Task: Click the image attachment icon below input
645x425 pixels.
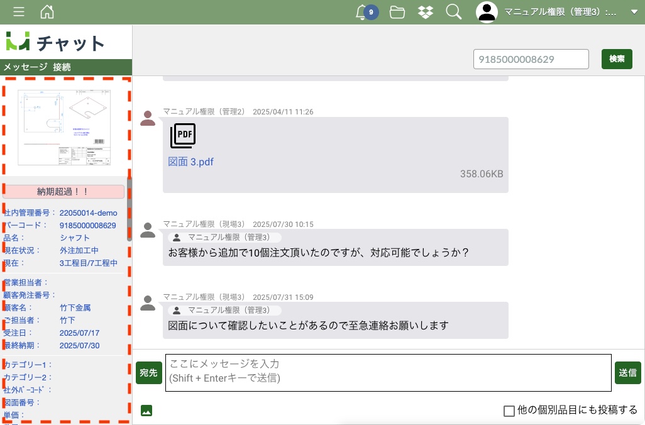Action: [x=146, y=411]
